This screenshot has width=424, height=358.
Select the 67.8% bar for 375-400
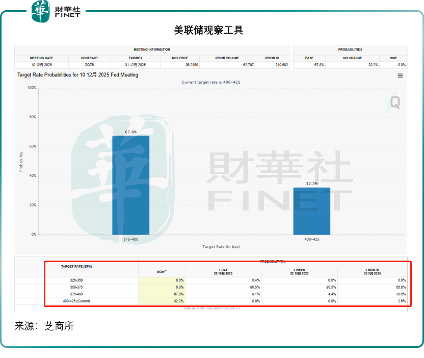(x=130, y=185)
